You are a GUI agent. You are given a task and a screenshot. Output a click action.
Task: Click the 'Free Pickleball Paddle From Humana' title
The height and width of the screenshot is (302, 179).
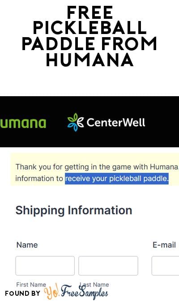pyautogui.click(x=89, y=36)
